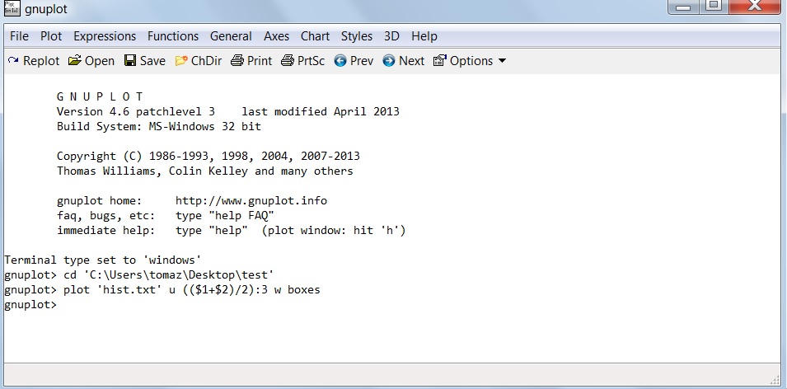Open the Styles menu
Screen dimensions: 787x389
[357, 36]
